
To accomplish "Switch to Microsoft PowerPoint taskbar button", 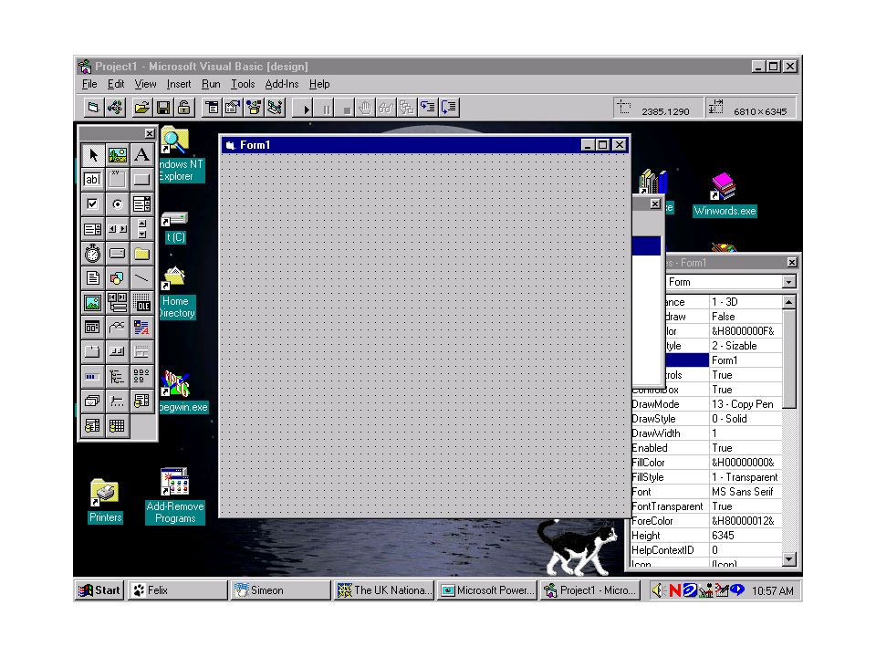I will coord(487,590).
